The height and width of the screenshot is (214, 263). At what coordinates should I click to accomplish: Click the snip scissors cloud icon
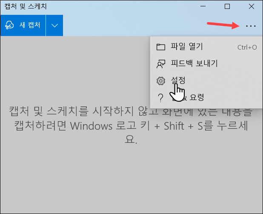tap(9, 25)
